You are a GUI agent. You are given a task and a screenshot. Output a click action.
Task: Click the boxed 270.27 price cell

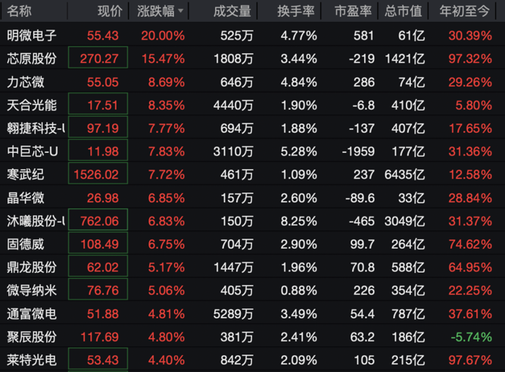click(98, 58)
